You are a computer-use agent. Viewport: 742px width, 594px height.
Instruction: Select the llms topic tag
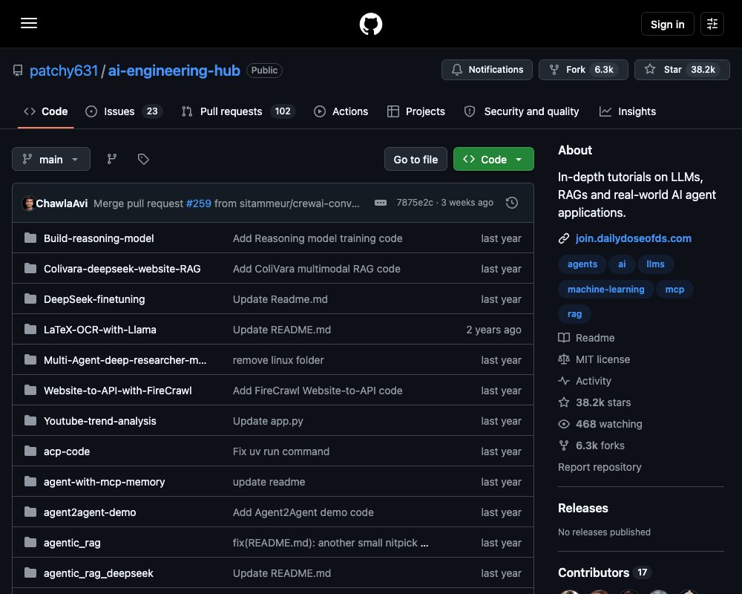pyautogui.click(x=655, y=264)
